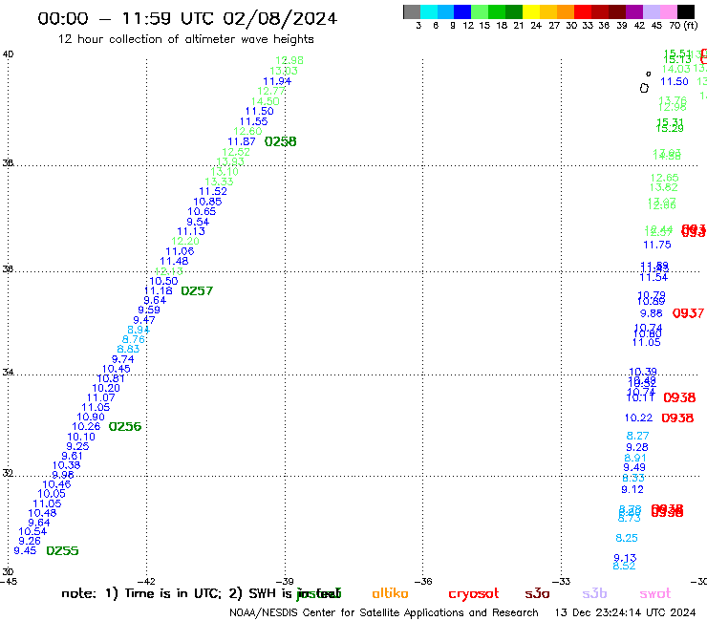Click the 11.18 value beside 0257

(x=159, y=290)
